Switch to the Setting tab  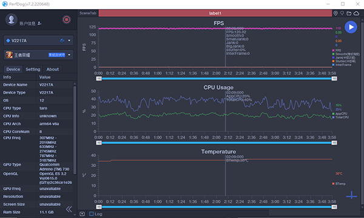[33, 69]
